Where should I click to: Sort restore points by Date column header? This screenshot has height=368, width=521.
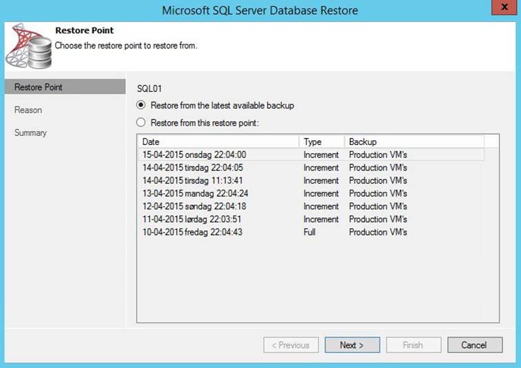pyautogui.click(x=218, y=142)
